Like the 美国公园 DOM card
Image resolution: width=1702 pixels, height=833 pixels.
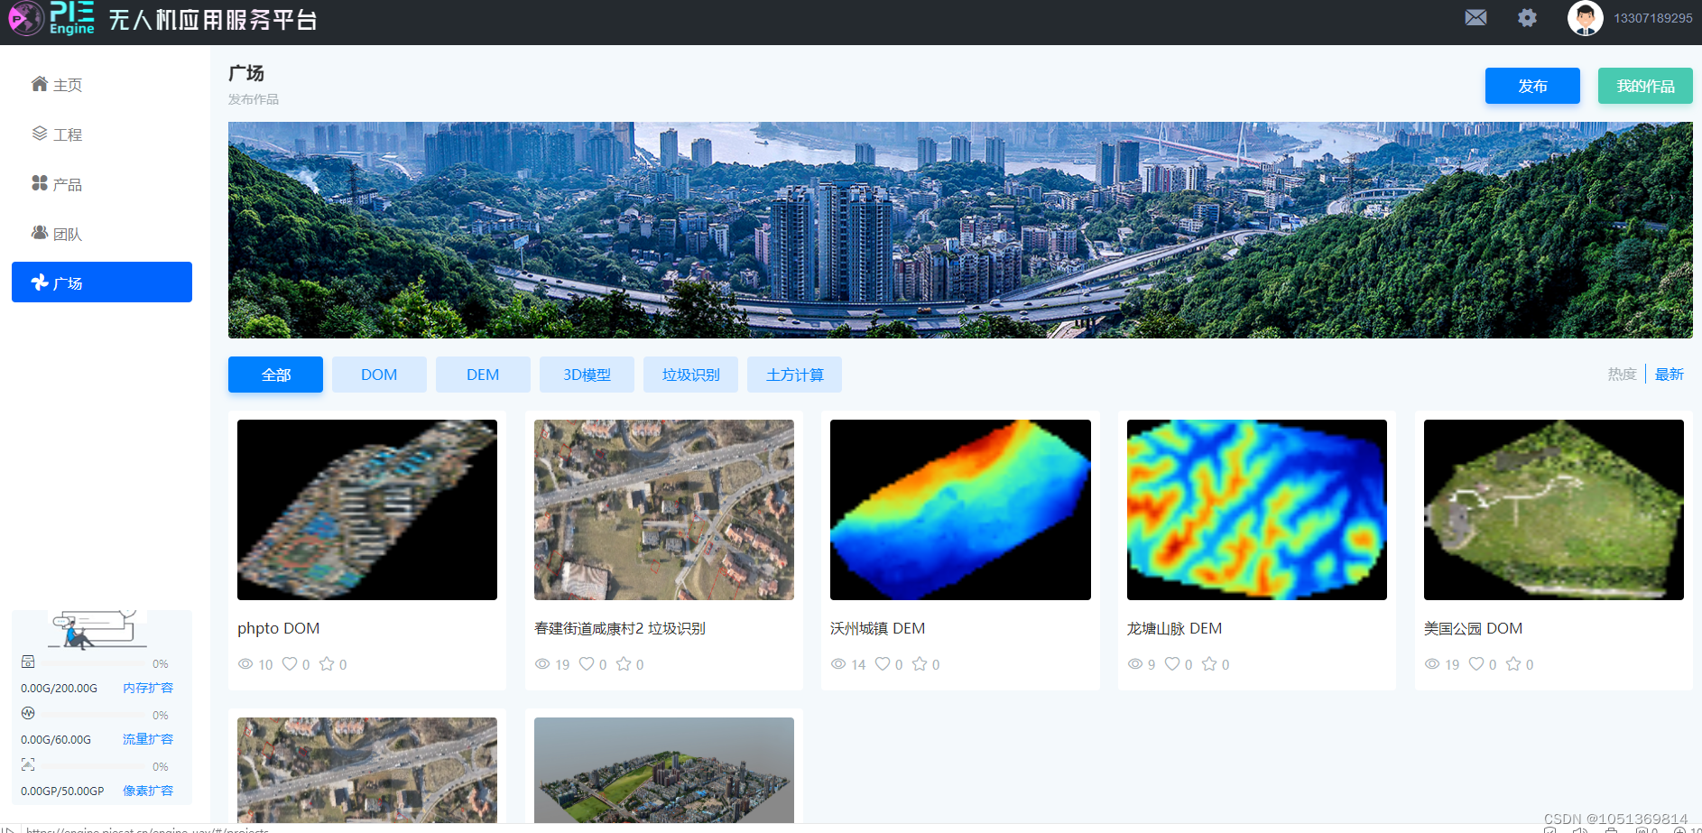[x=1476, y=663]
